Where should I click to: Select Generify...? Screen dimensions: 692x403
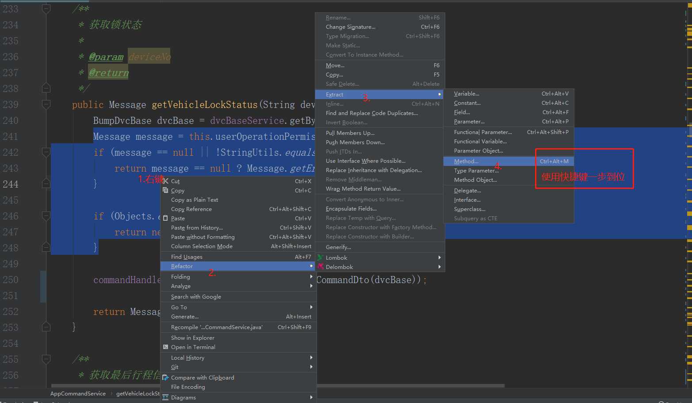click(380, 247)
